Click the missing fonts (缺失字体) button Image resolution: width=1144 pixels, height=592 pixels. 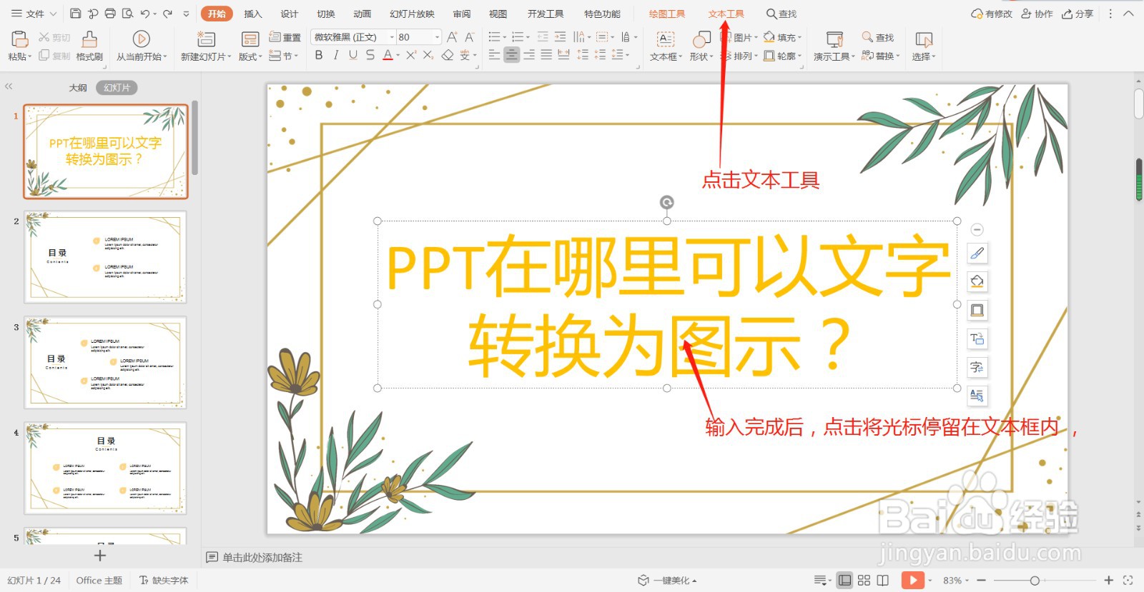coord(164,581)
